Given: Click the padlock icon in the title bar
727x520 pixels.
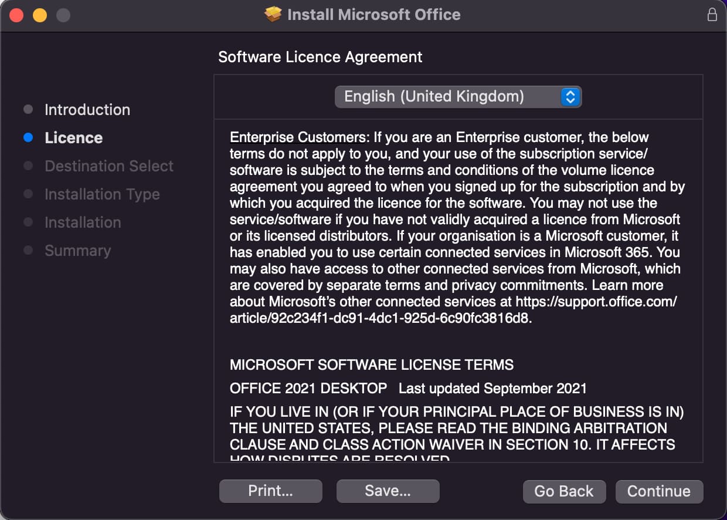Looking at the screenshot, I should (712, 15).
